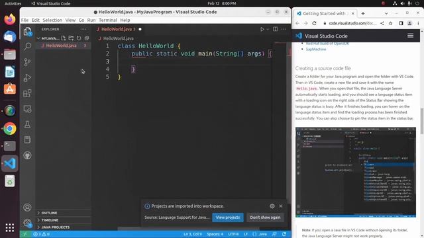424x238 pixels.
Task: Open run options dropdown next to play
Action: tap(268, 29)
